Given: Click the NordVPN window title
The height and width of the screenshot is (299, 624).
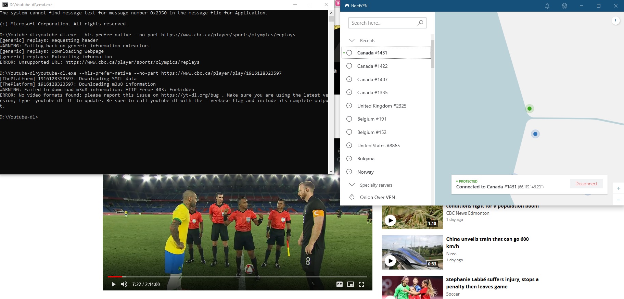Looking at the screenshot, I should (x=359, y=6).
